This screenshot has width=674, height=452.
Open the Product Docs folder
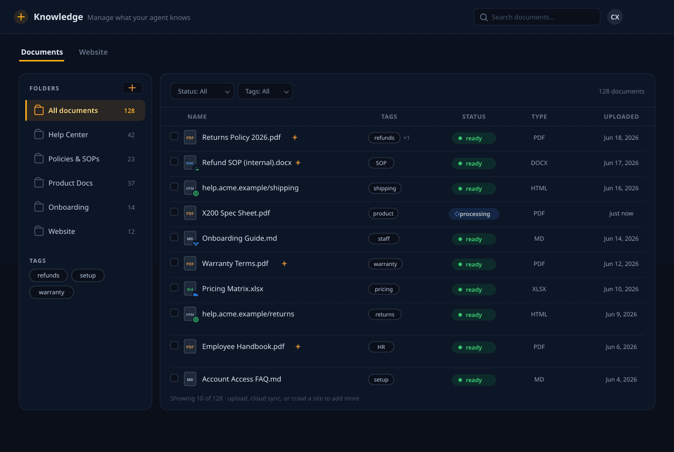pyautogui.click(x=85, y=183)
